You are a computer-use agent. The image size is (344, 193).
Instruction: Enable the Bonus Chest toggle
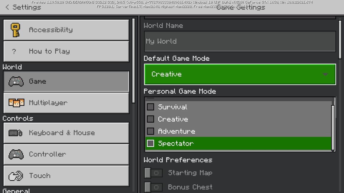click(153, 187)
